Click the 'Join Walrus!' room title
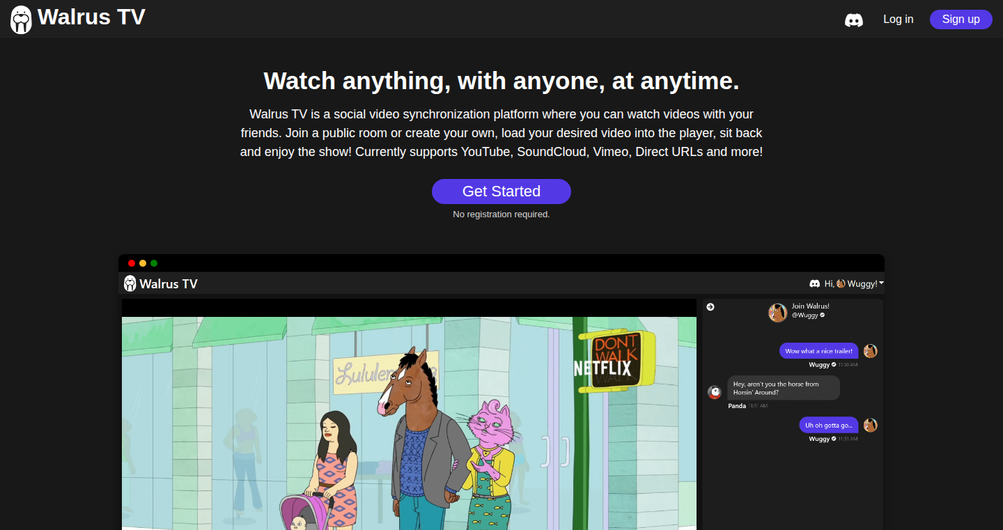Viewport: 1003px width, 530px height. pos(811,306)
